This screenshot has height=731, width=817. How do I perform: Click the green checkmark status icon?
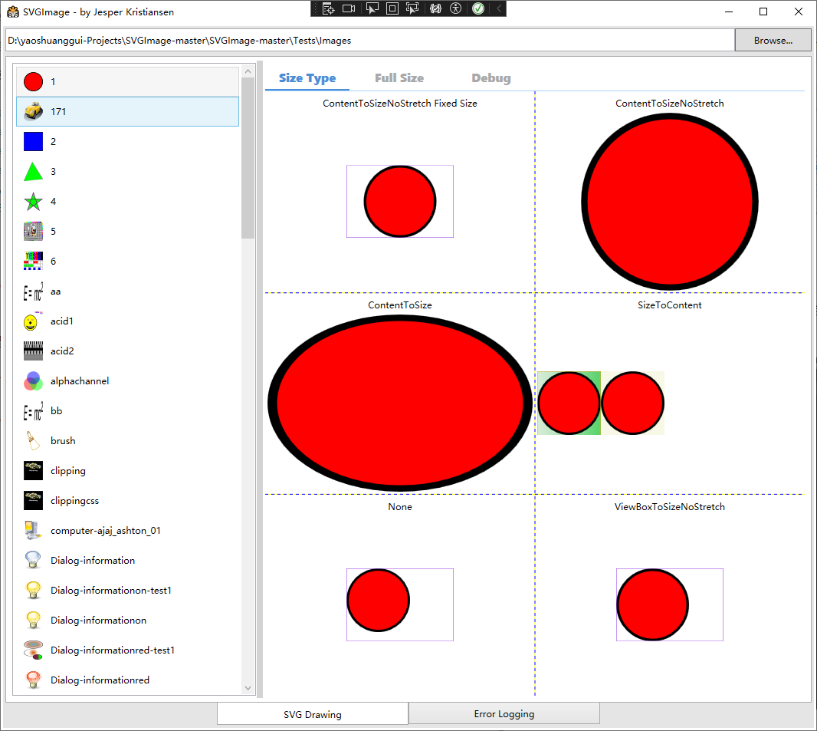pyautogui.click(x=477, y=8)
